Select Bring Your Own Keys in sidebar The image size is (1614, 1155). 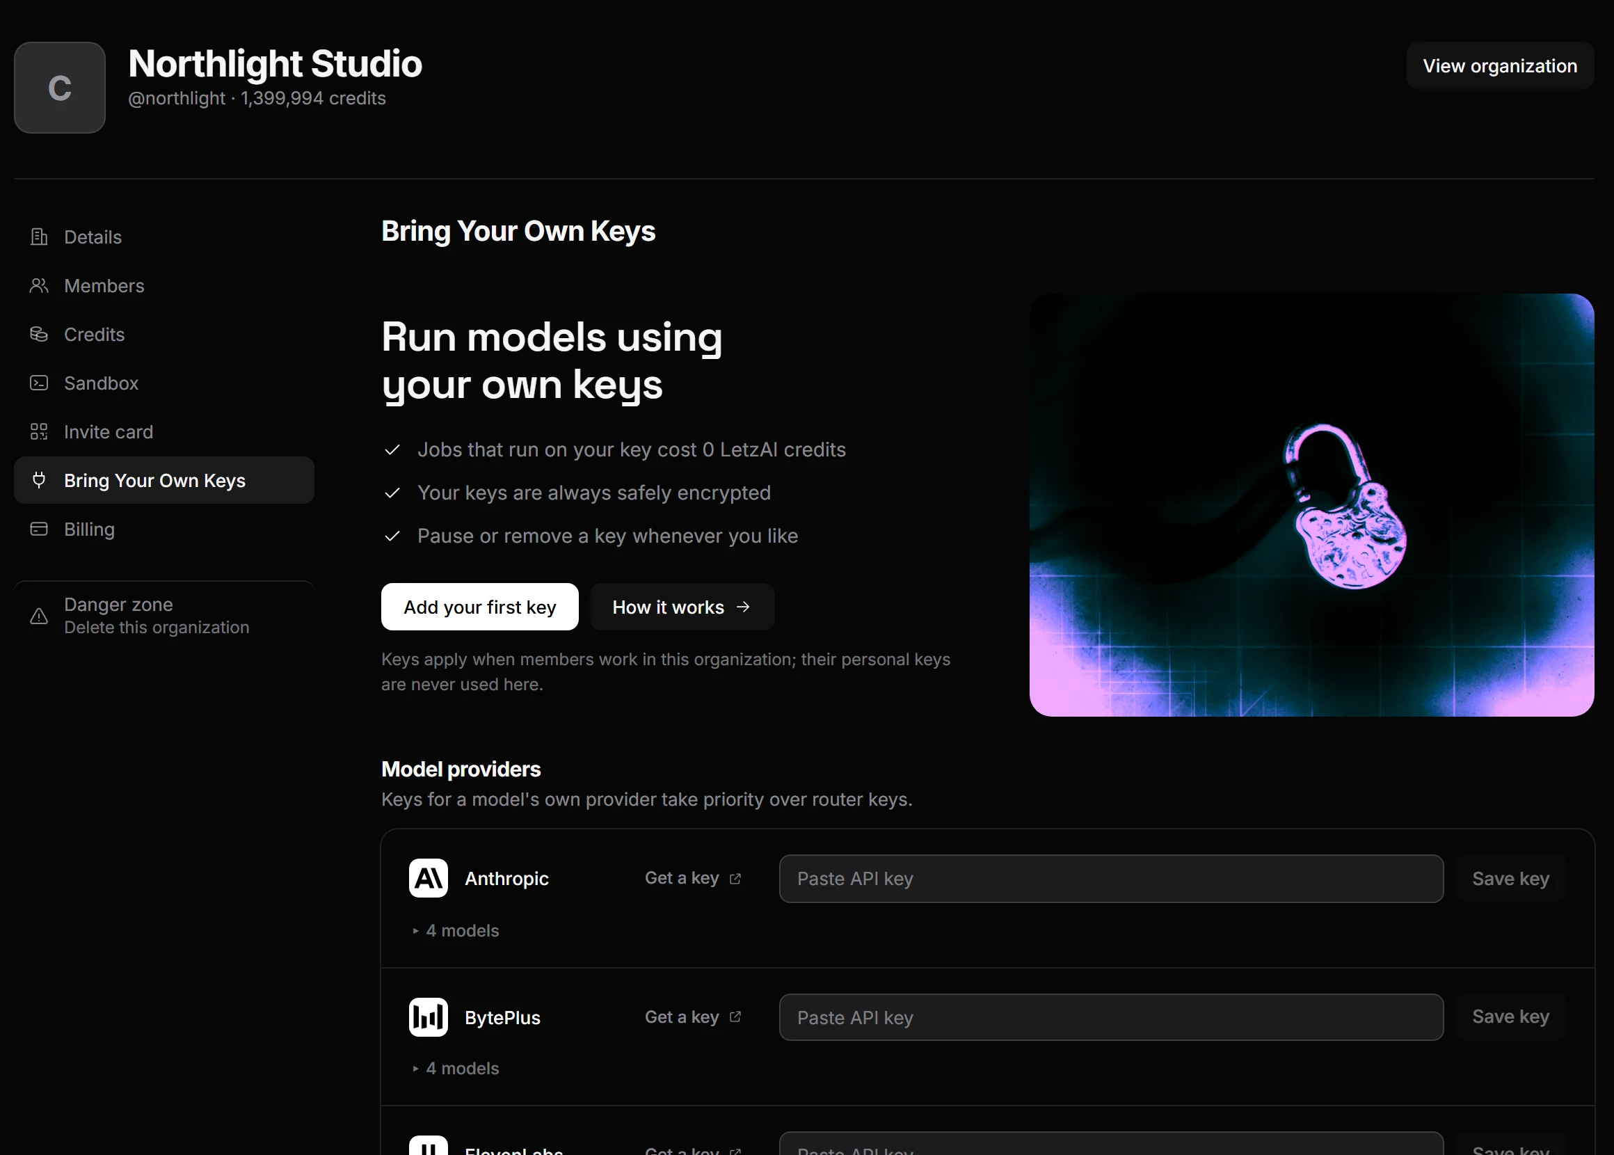click(x=164, y=480)
